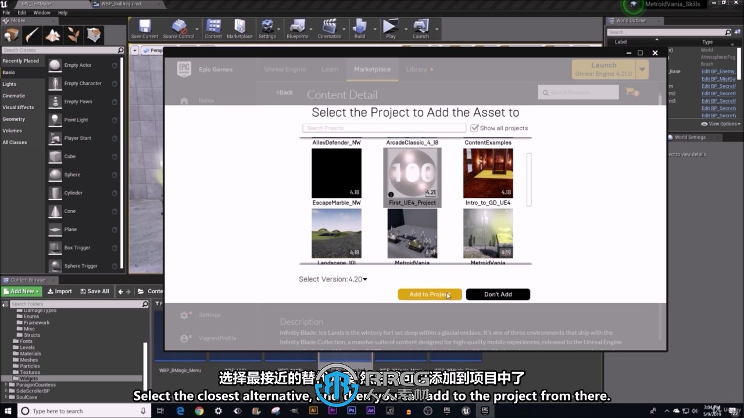Open Chrome from the Windows taskbar
This screenshot has width=744, height=418.
point(199,410)
